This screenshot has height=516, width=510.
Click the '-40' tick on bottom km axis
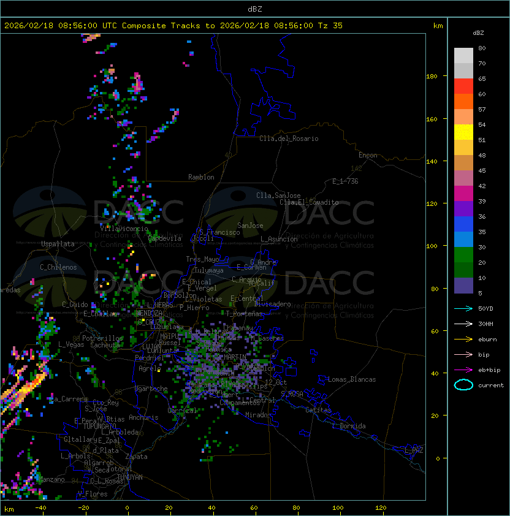click(40, 508)
